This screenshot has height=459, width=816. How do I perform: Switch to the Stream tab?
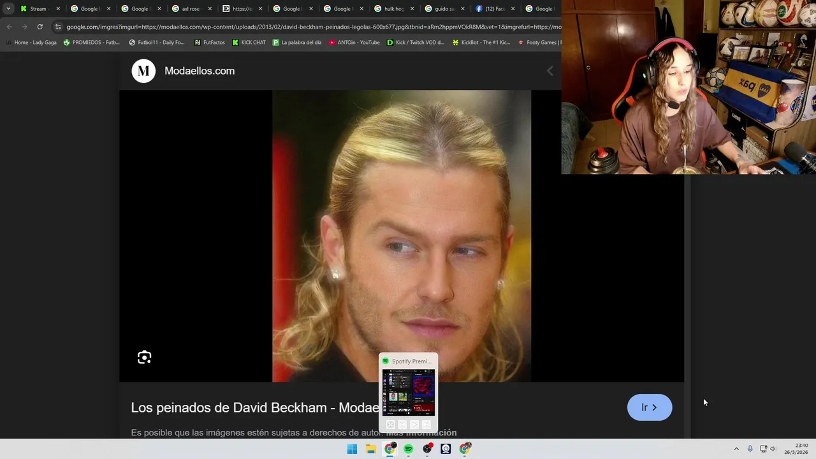point(40,9)
